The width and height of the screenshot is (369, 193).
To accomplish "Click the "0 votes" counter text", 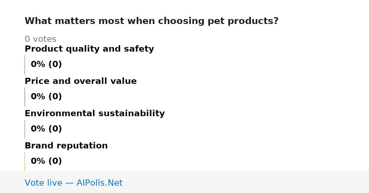I will point(40,39).
